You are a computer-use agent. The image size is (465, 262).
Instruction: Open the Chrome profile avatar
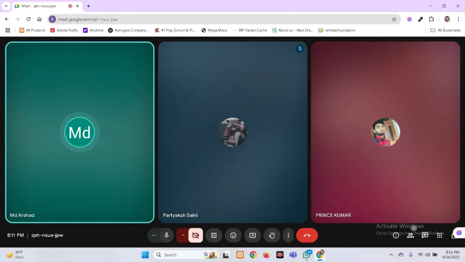point(447,19)
